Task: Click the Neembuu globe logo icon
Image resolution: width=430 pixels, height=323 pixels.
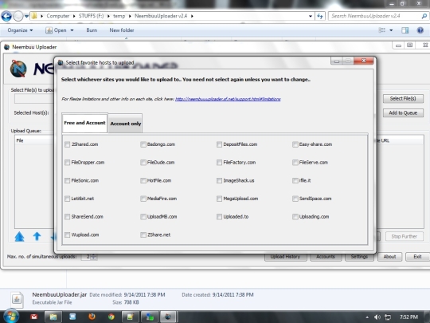Action: click(18, 69)
